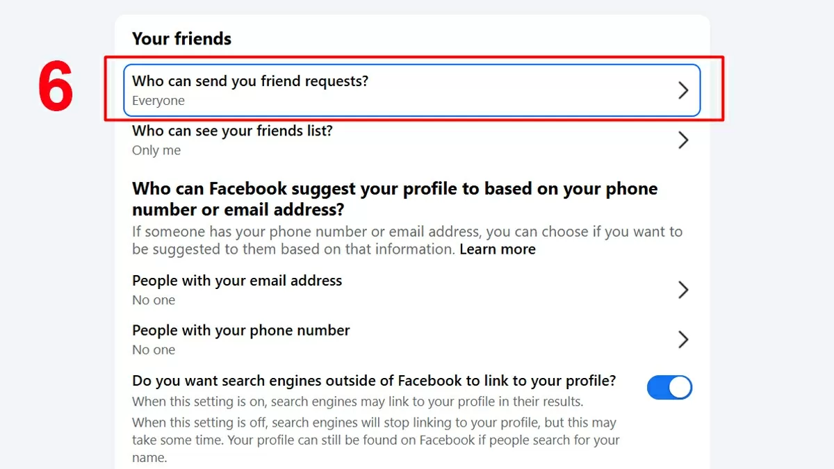
Task: Click the "Only me" friends list value
Action: pyautogui.click(x=156, y=151)
